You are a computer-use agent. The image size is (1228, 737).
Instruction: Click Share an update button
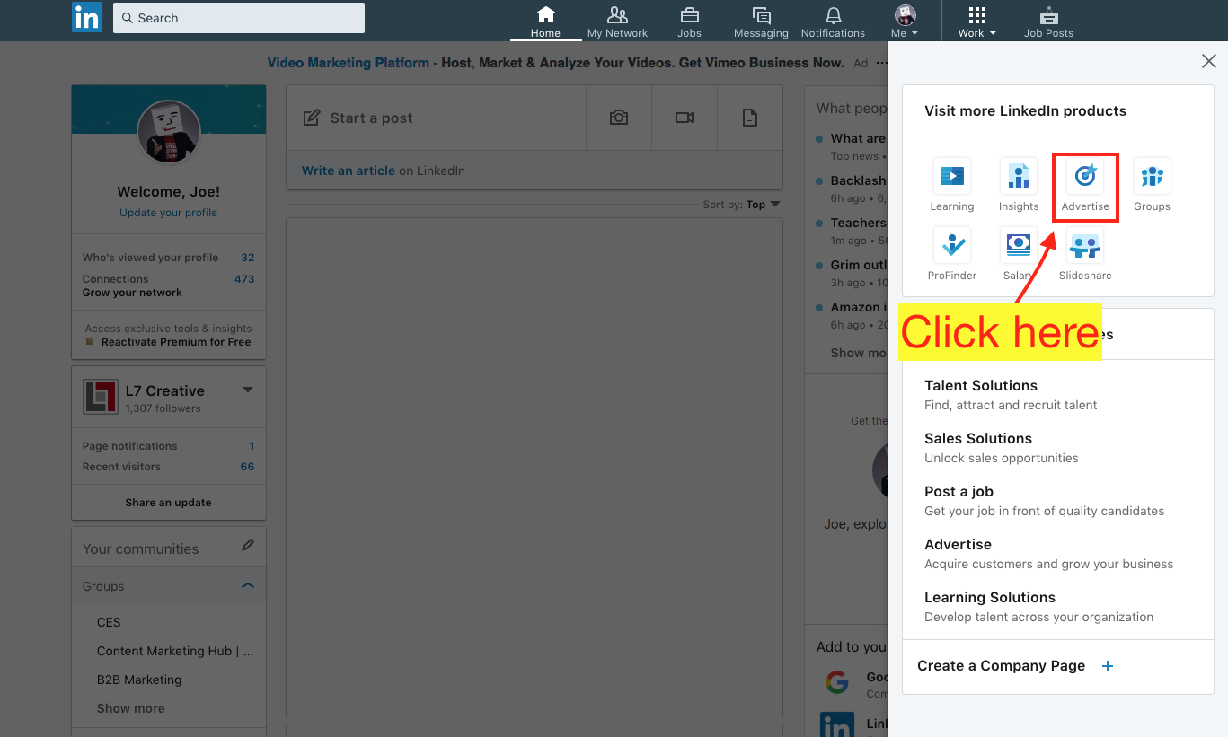169,503
